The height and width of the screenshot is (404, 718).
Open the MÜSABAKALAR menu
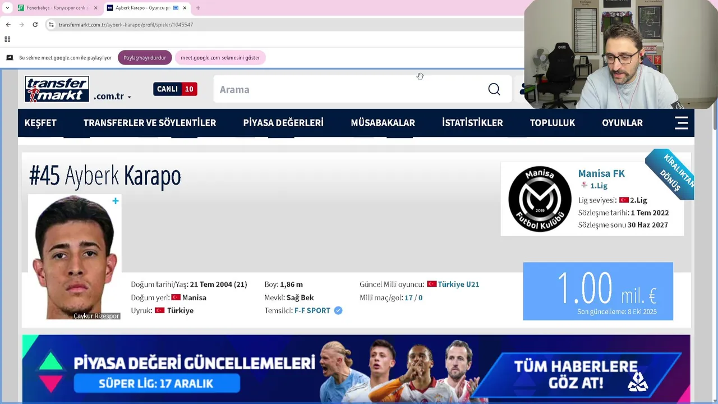pos(383,123)
